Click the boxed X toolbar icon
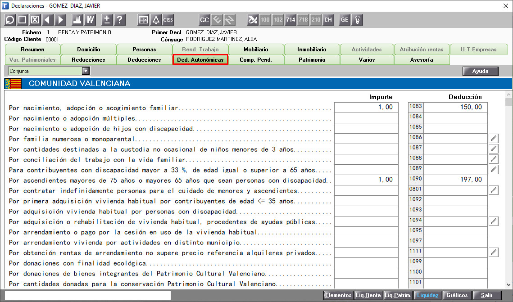Image resolution: width=513 pixels, height=302 pixels. [x=35, y=20]
